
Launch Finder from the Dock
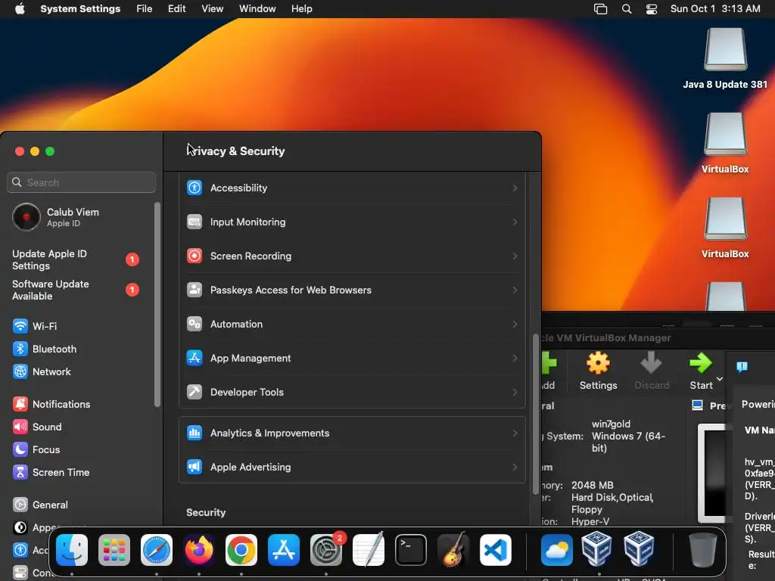point(72,550)
